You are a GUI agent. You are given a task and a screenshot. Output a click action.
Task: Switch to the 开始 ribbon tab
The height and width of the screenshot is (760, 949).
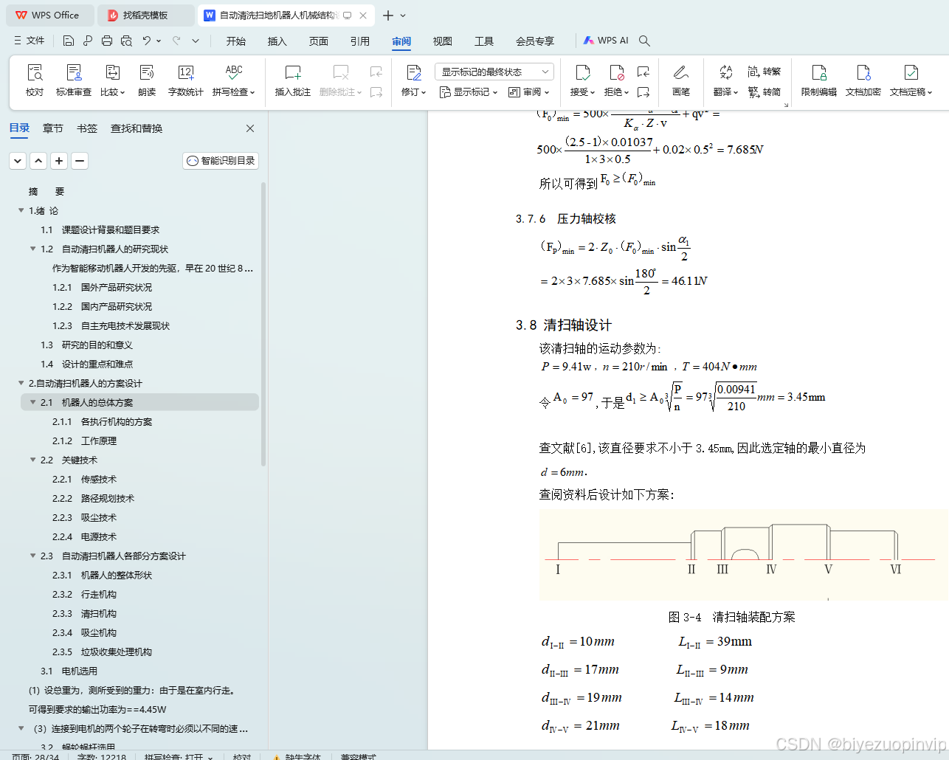(236, 41)
